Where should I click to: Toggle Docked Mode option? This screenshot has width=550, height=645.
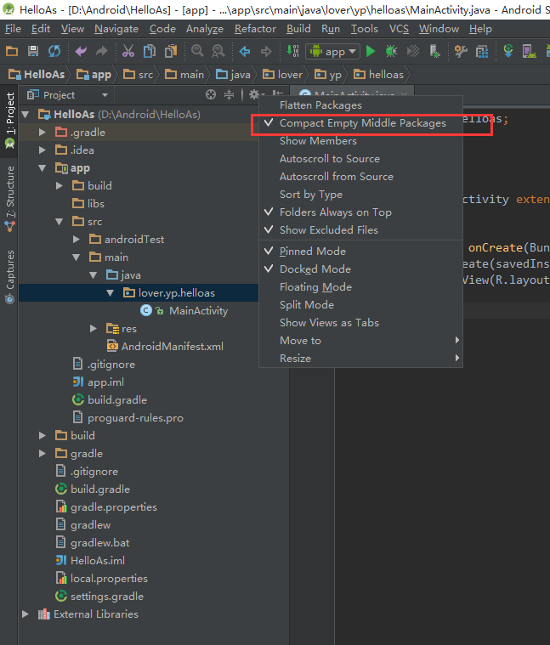(360, 269)
